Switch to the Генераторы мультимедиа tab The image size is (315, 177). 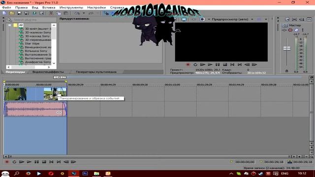[96, 72]
